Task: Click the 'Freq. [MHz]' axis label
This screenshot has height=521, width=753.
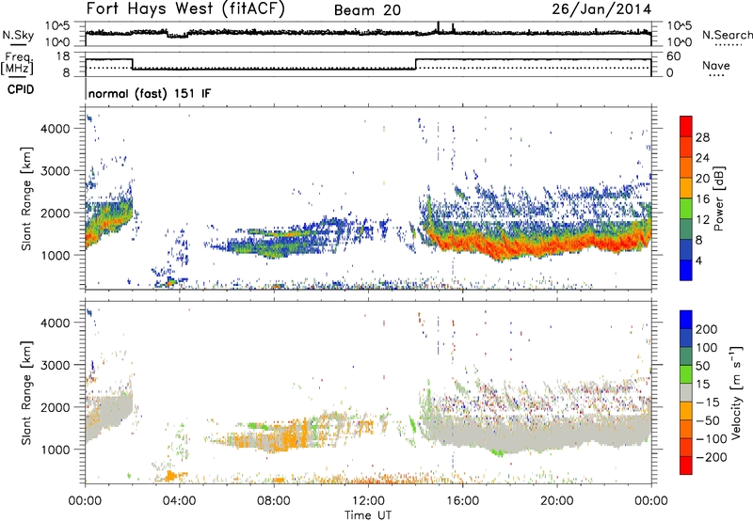Action: 17,64
